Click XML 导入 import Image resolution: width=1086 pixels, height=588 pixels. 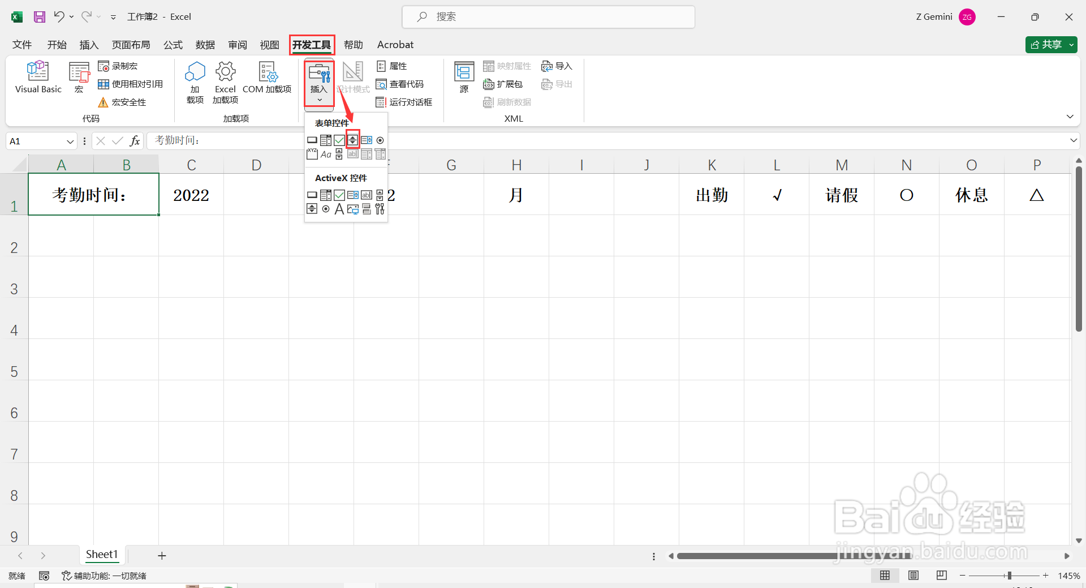tap(557, 66)
